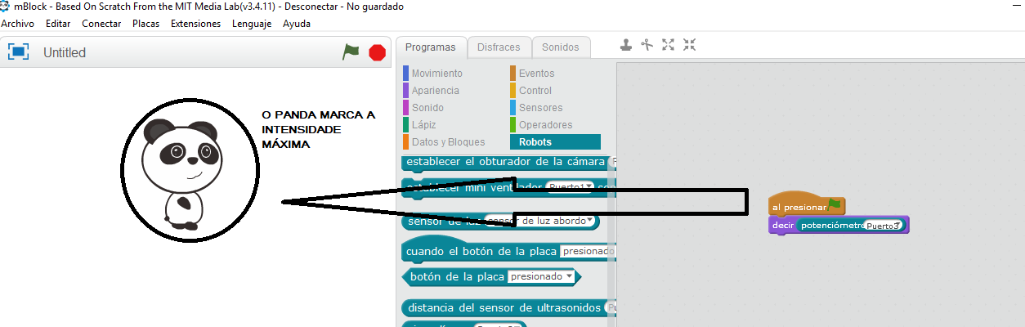Screen dimensions: 1025x327
Task: Expand the 'botón de la placa' presionado dropdown
Action: (x=540, y=277)
